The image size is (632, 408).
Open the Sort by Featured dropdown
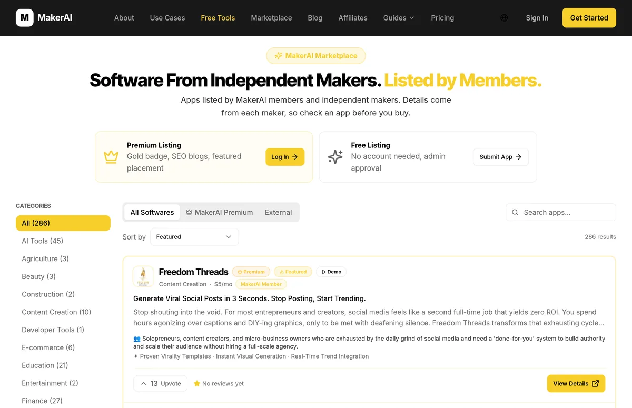(194, 237)
